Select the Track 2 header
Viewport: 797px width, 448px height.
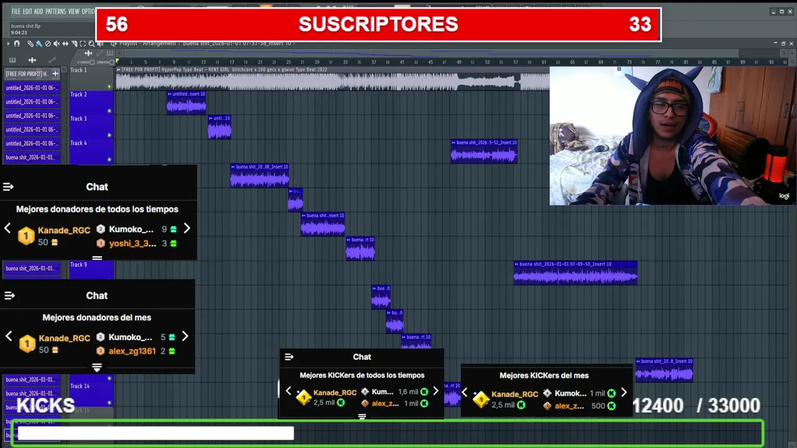pyautogui.click(x=91, y=103)
